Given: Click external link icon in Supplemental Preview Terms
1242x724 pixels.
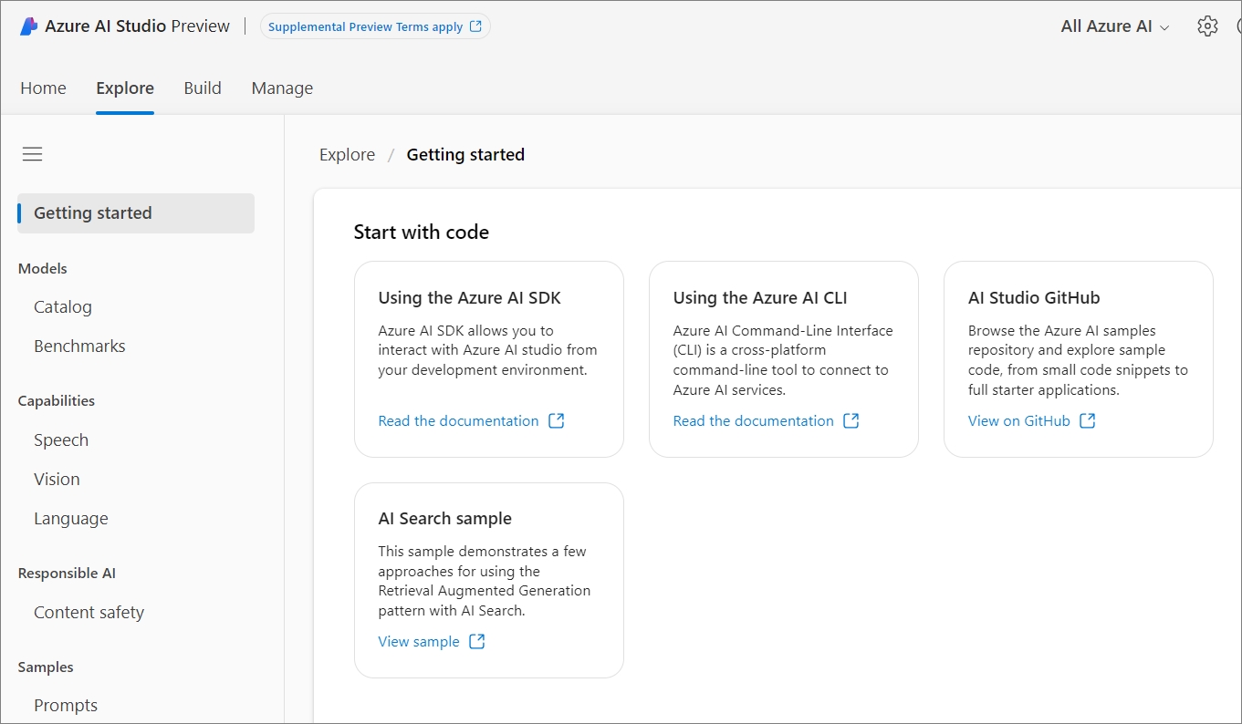Looking at the screenshot, I should click(x=475, y=27).
